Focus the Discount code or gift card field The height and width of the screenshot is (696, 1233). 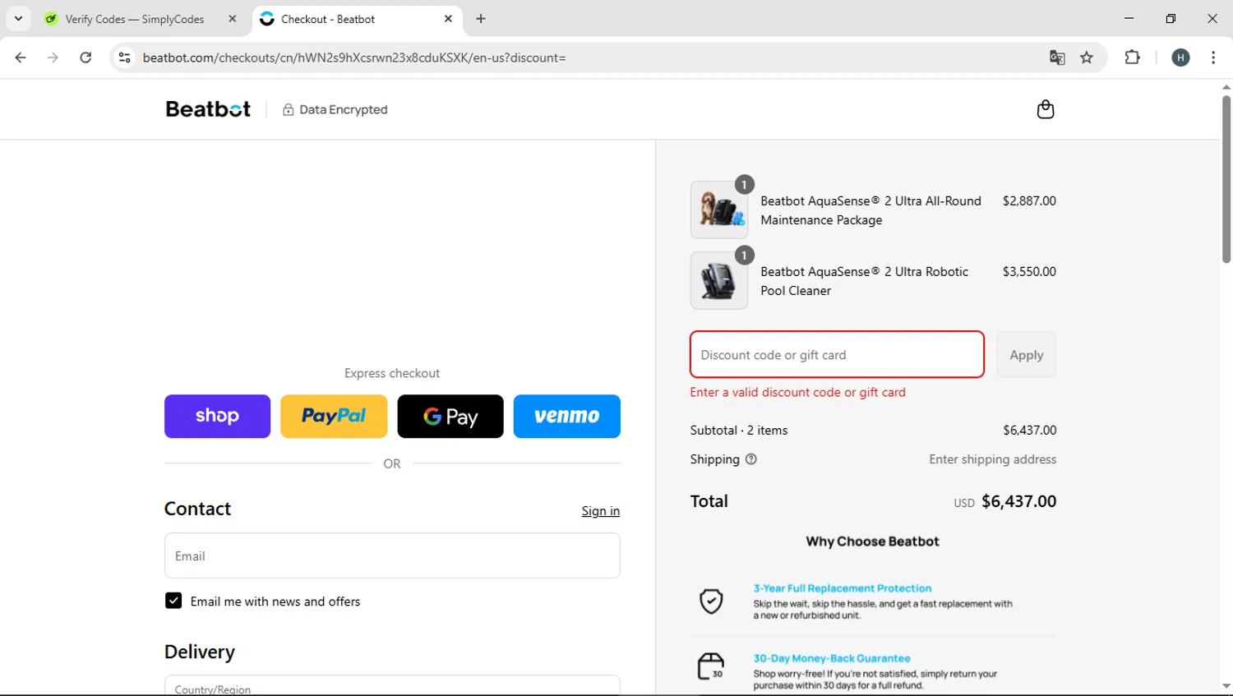[837, 354]
